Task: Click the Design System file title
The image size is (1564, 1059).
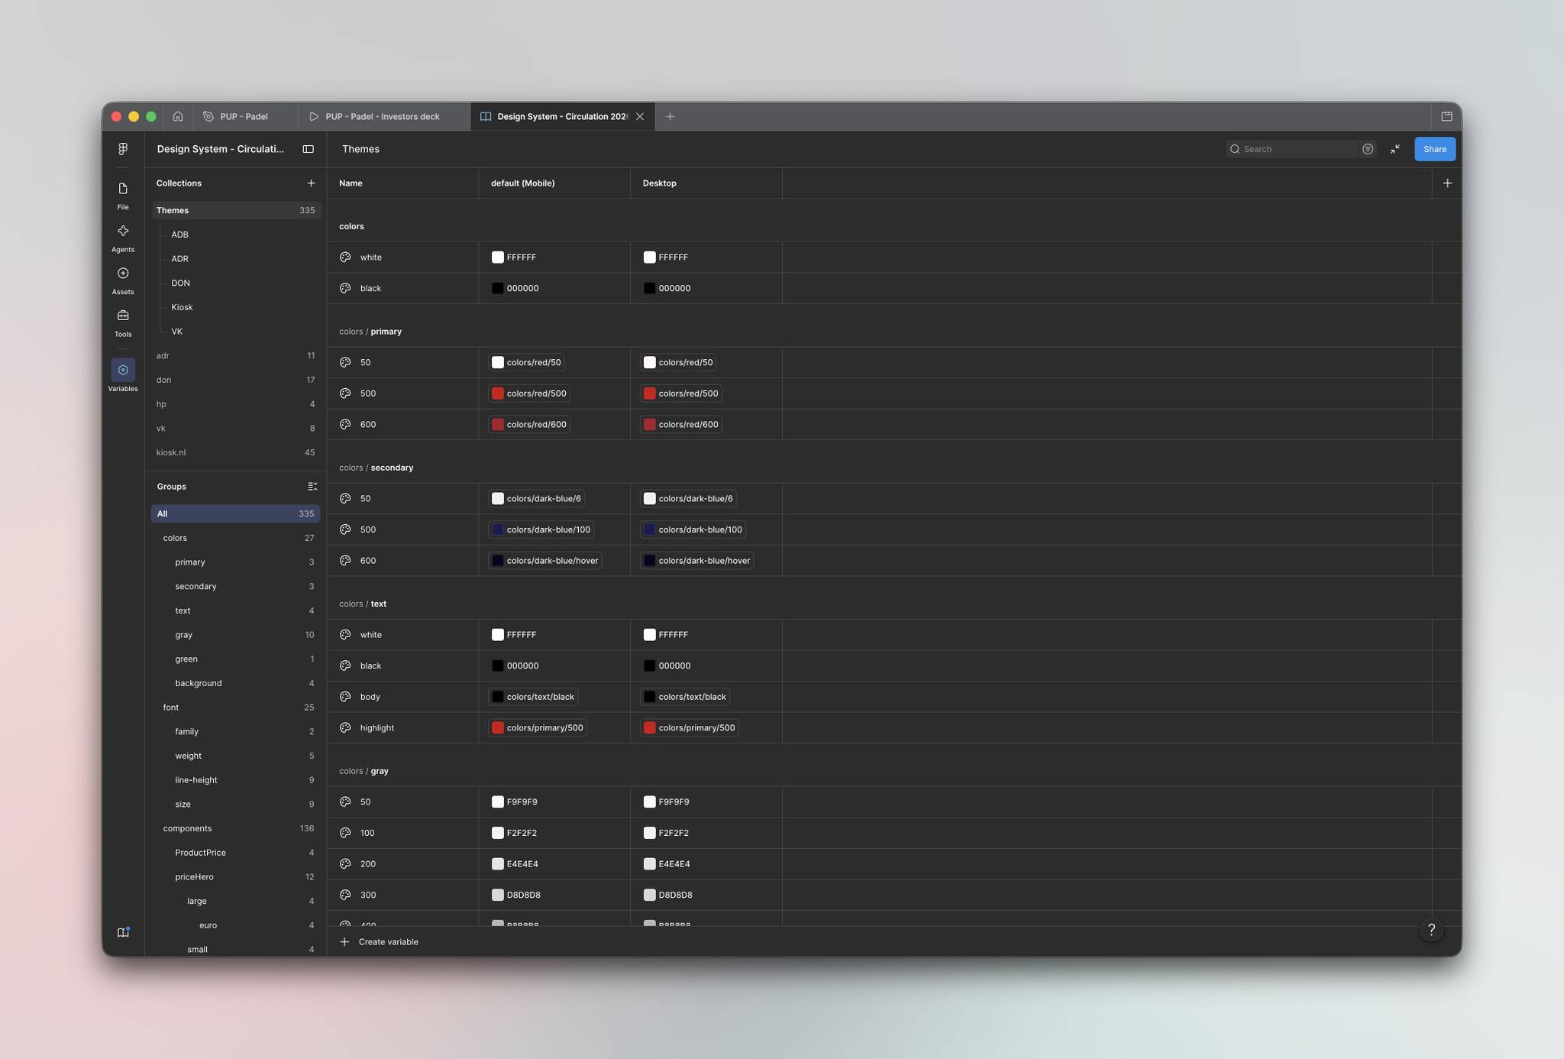Action: click(221, 149)
